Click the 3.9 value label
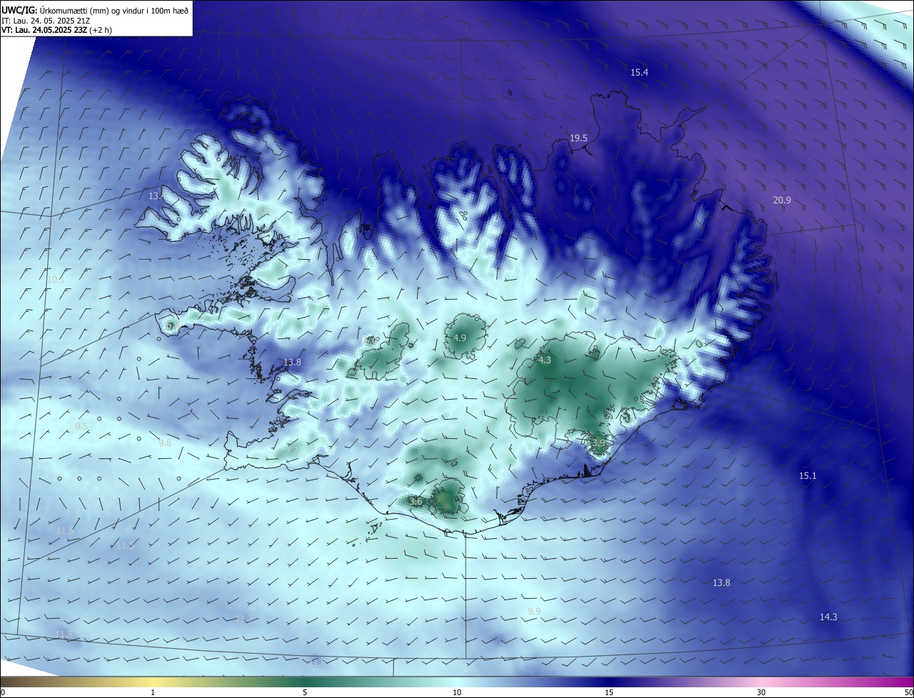 pos(598,442)
